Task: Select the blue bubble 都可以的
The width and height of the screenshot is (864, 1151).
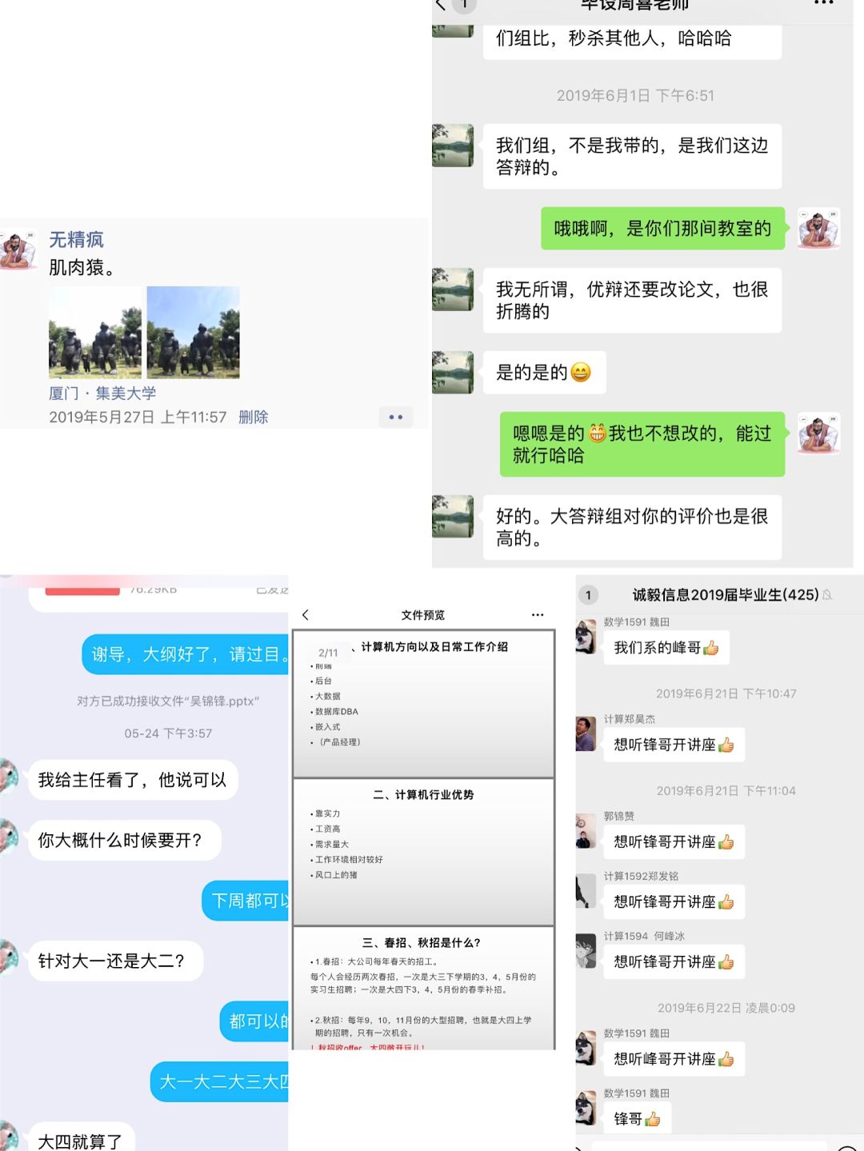Action: 254,1021
